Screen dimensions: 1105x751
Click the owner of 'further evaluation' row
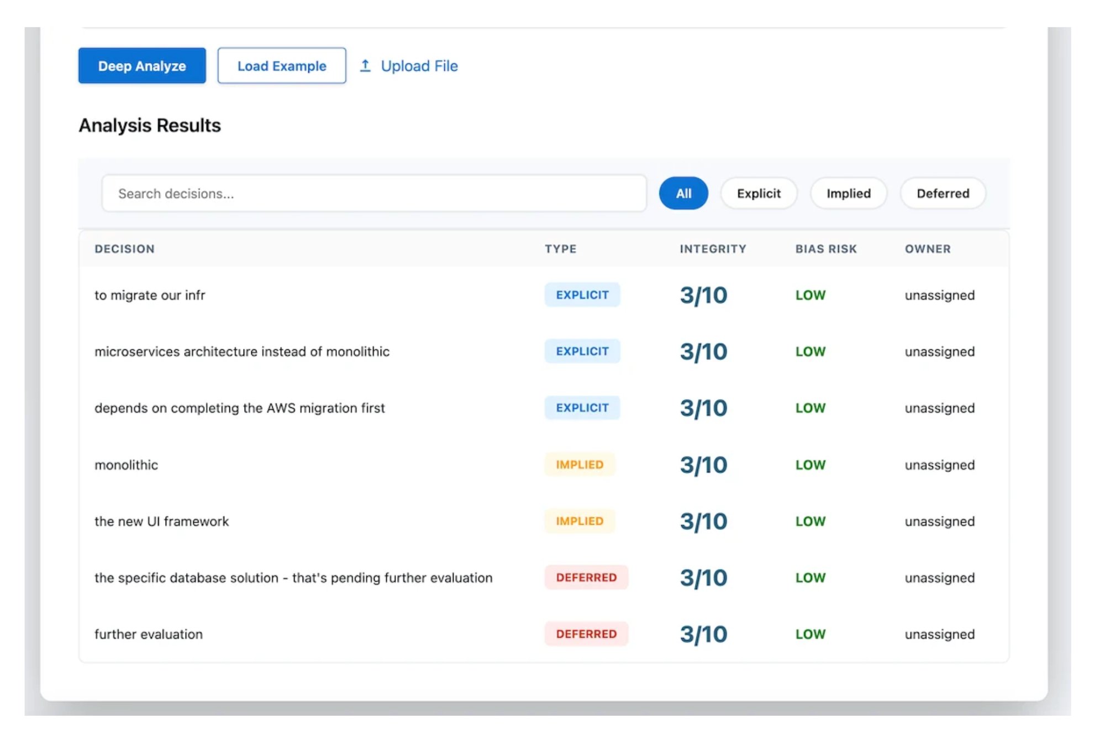point(939,635)
